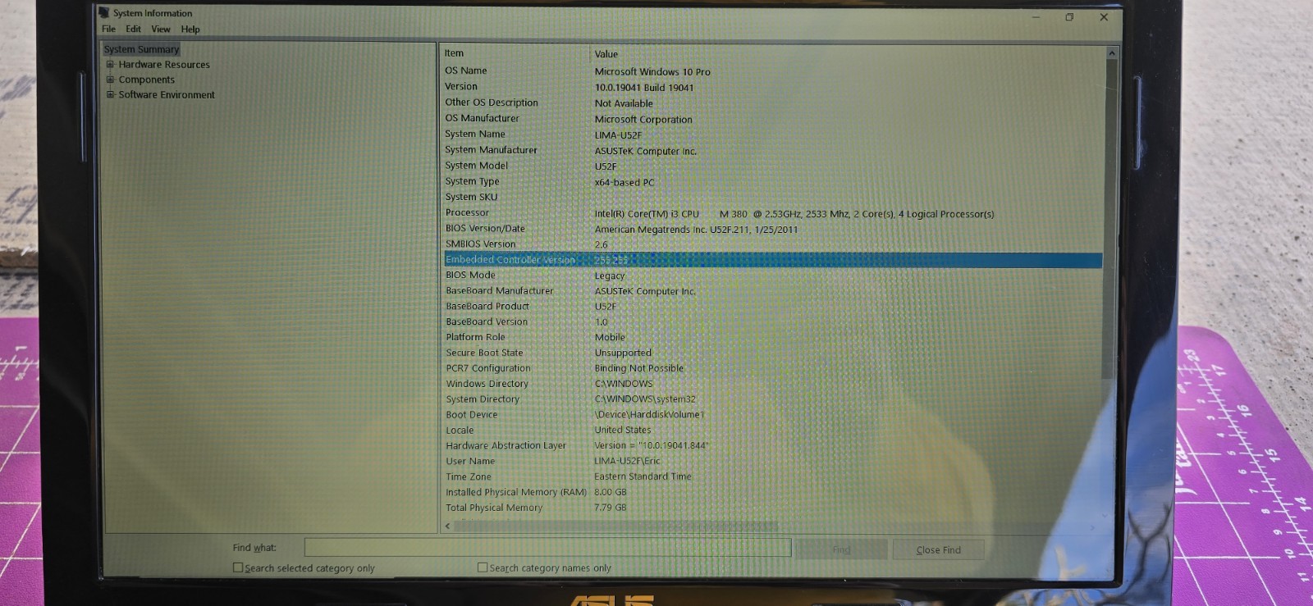
Task: Open the Help menu
Action: tap(190, 30)
